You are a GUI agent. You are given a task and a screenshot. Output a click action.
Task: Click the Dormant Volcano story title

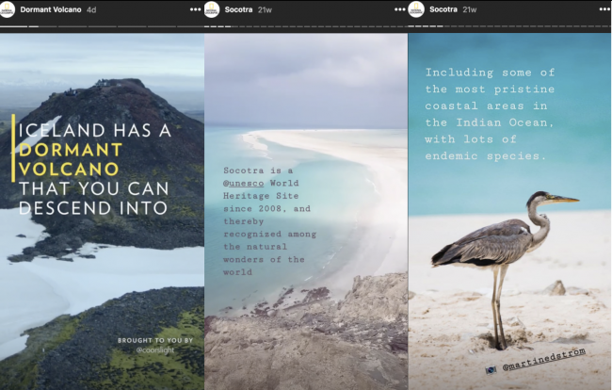click(51, 9)
